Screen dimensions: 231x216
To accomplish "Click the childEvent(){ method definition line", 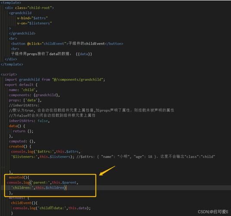I will click(x=24, y=203).
